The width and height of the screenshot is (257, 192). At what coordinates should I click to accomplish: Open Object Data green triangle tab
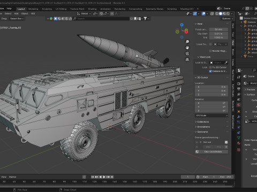point(239,138)
